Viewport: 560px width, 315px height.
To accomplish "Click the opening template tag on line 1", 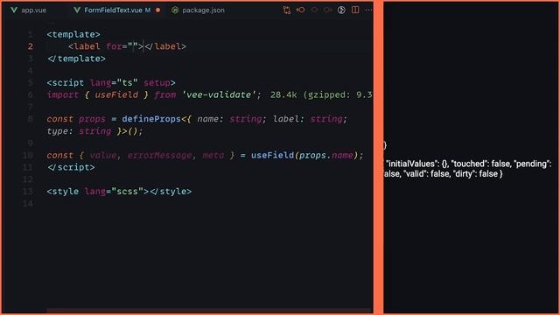I will [73, 34].
